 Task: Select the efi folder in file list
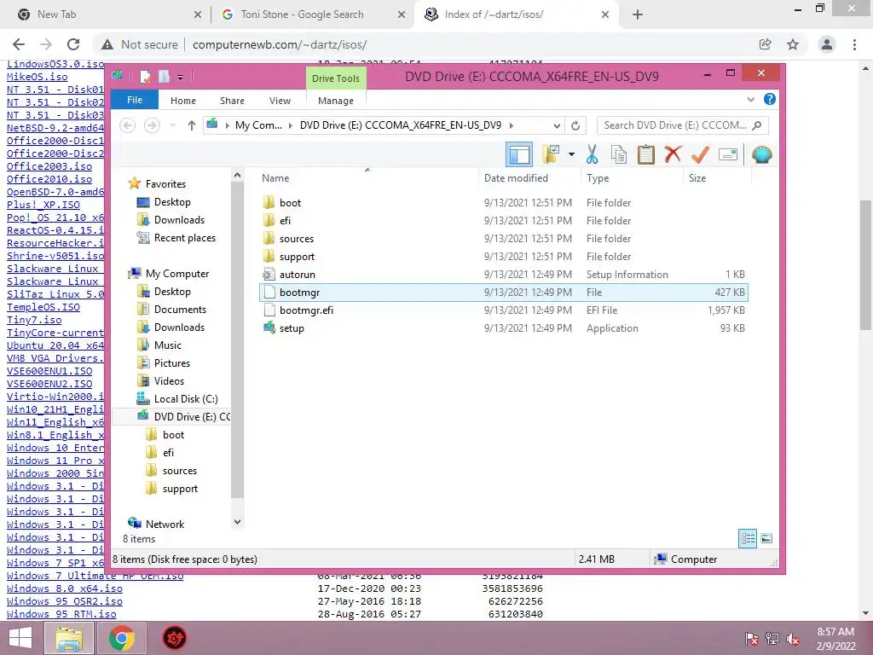coord(504,221)
